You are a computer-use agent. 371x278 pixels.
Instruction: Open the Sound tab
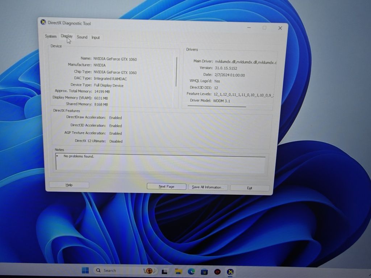pyautogui.click(x=82, y=37)
